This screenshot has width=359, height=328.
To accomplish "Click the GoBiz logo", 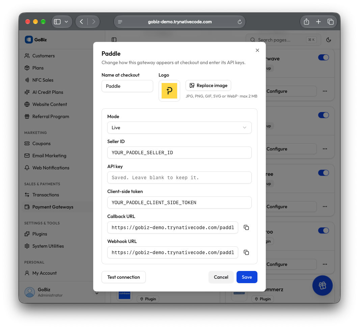I will click(x=36, y=39).
